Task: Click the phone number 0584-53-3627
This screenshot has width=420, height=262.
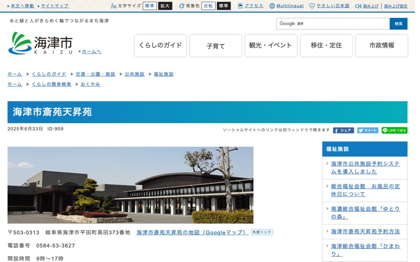Action: [56, 245]
